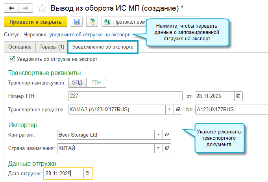This screenshot has height=182, width=268.
Task: Expand the Страна назначения dropdown
Action: click(158, 148)
